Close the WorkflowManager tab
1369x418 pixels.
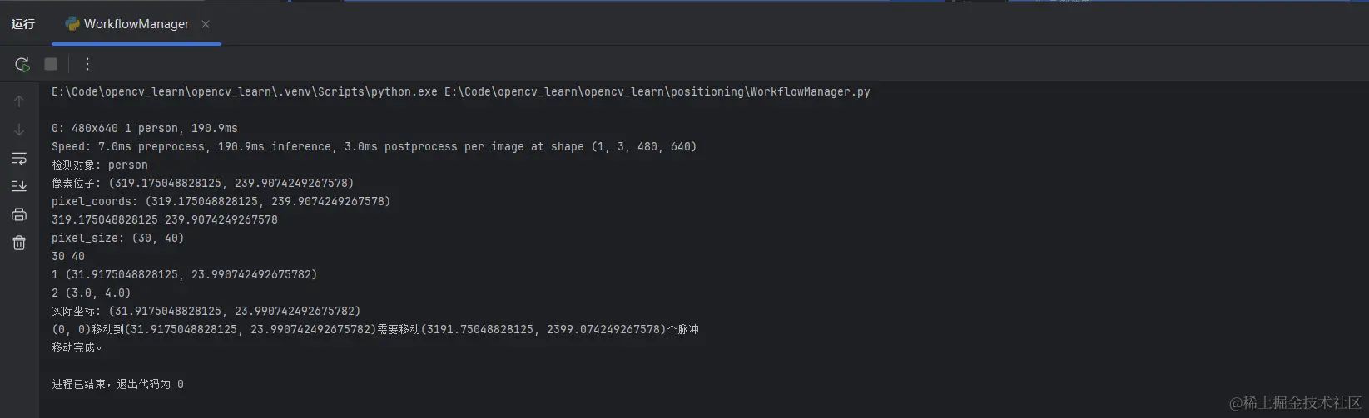(x=206, y=24)
